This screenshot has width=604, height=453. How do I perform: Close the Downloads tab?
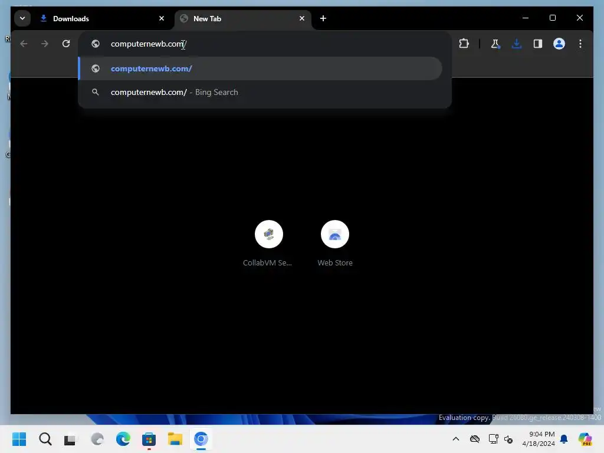click(x=162, y=18)
